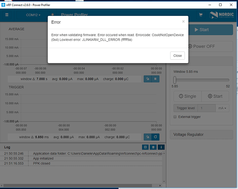Close the Error dialog with Close button

[177, 56]
